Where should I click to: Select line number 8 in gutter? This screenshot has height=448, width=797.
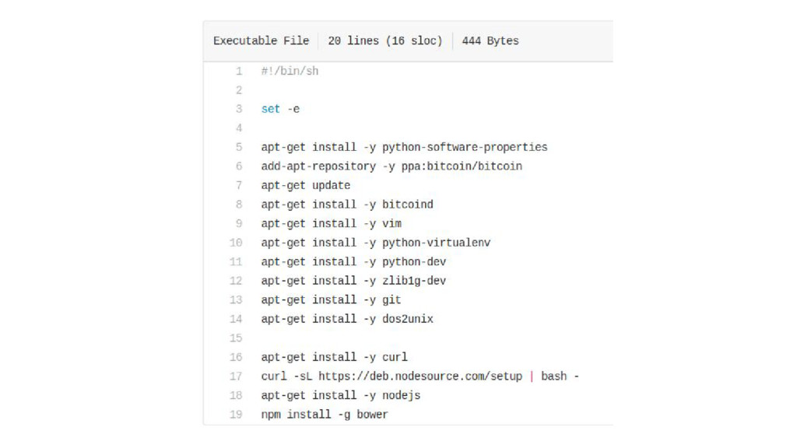[239, 205]
